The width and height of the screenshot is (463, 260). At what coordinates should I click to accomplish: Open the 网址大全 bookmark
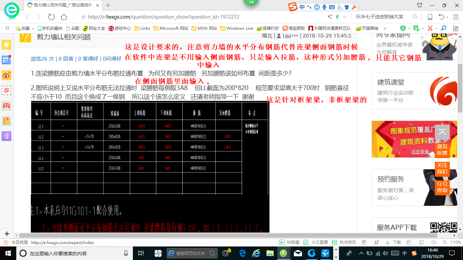[94, 28]
